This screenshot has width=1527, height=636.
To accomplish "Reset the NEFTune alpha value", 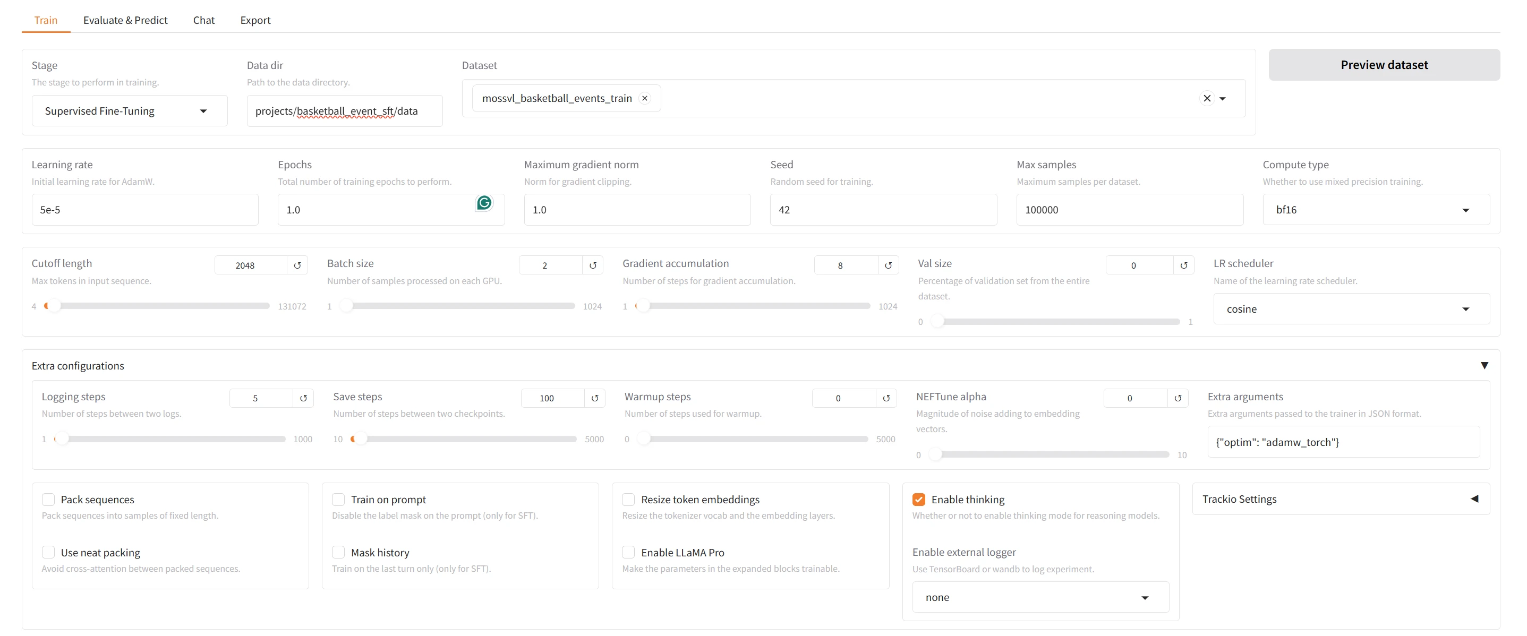I will [x=1178, y=398].
